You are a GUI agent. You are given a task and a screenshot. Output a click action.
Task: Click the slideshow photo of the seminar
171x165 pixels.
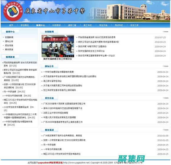coord(58,46)
